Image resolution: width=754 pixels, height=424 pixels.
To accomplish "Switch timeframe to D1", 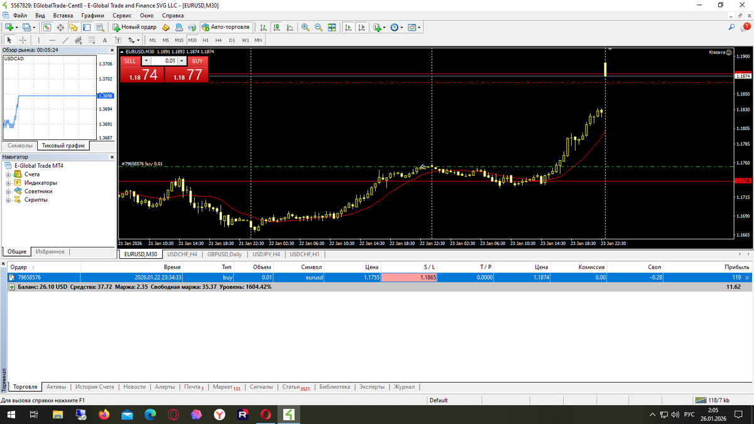I will (232, 40).
